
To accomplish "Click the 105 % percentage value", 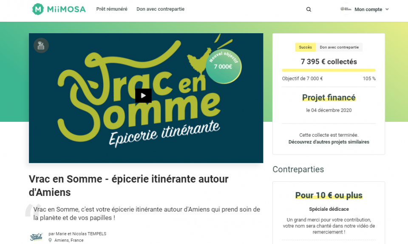I will (369, 78).
